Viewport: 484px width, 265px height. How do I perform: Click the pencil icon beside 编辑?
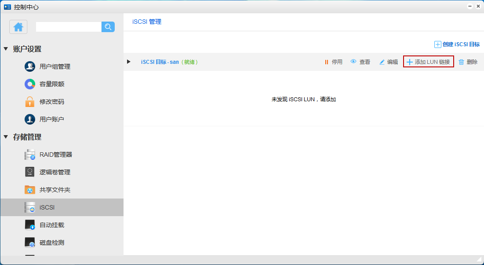coord(382,62)
